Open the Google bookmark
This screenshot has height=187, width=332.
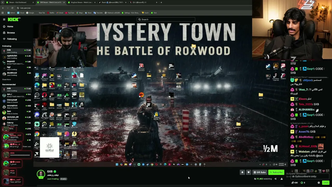(x=30, y=13)
